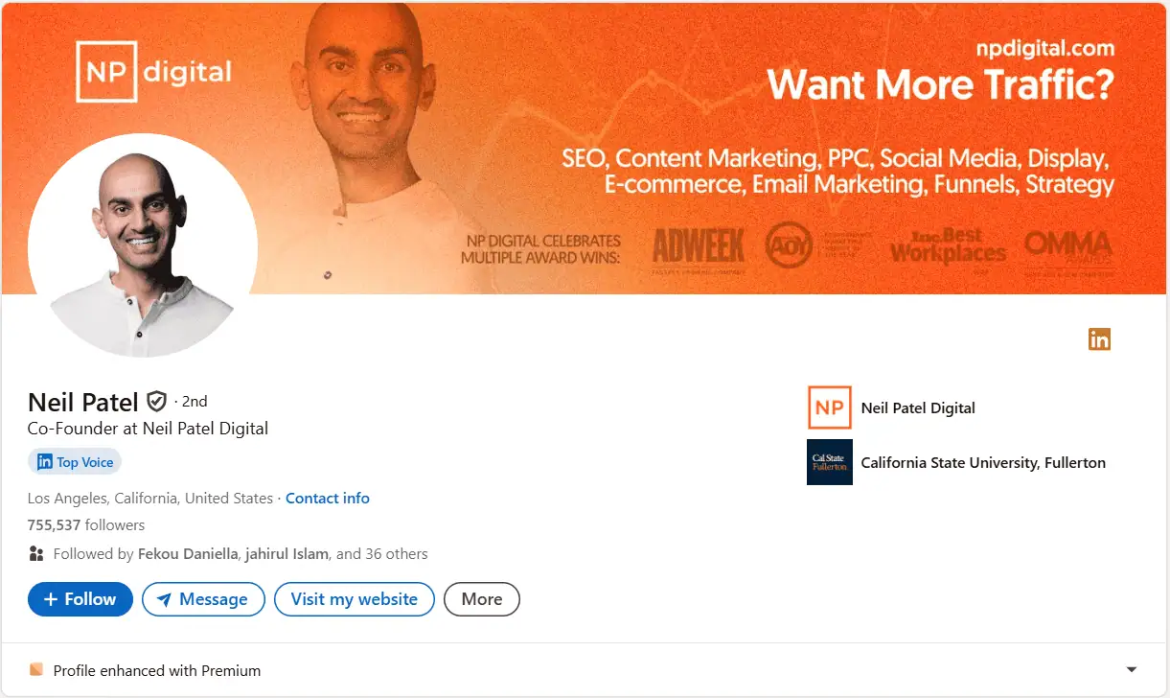Screen dimensions: 1170x698
Task: Click the NP digital logo in banner
Action: coord(154,72)
